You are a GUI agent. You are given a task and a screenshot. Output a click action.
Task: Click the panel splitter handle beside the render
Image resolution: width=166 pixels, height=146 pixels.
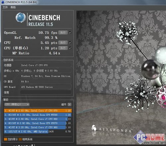click(x=75, y=81)
